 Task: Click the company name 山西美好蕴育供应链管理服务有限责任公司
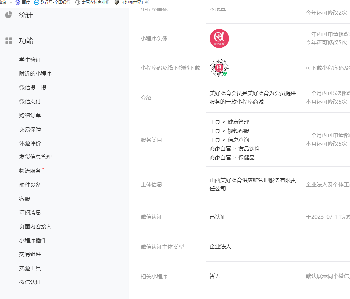pyautogui.click(x=253, y=184)
